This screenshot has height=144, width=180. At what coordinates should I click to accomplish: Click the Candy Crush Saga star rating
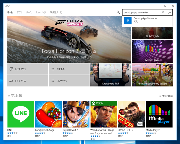(x=40, y=133)
